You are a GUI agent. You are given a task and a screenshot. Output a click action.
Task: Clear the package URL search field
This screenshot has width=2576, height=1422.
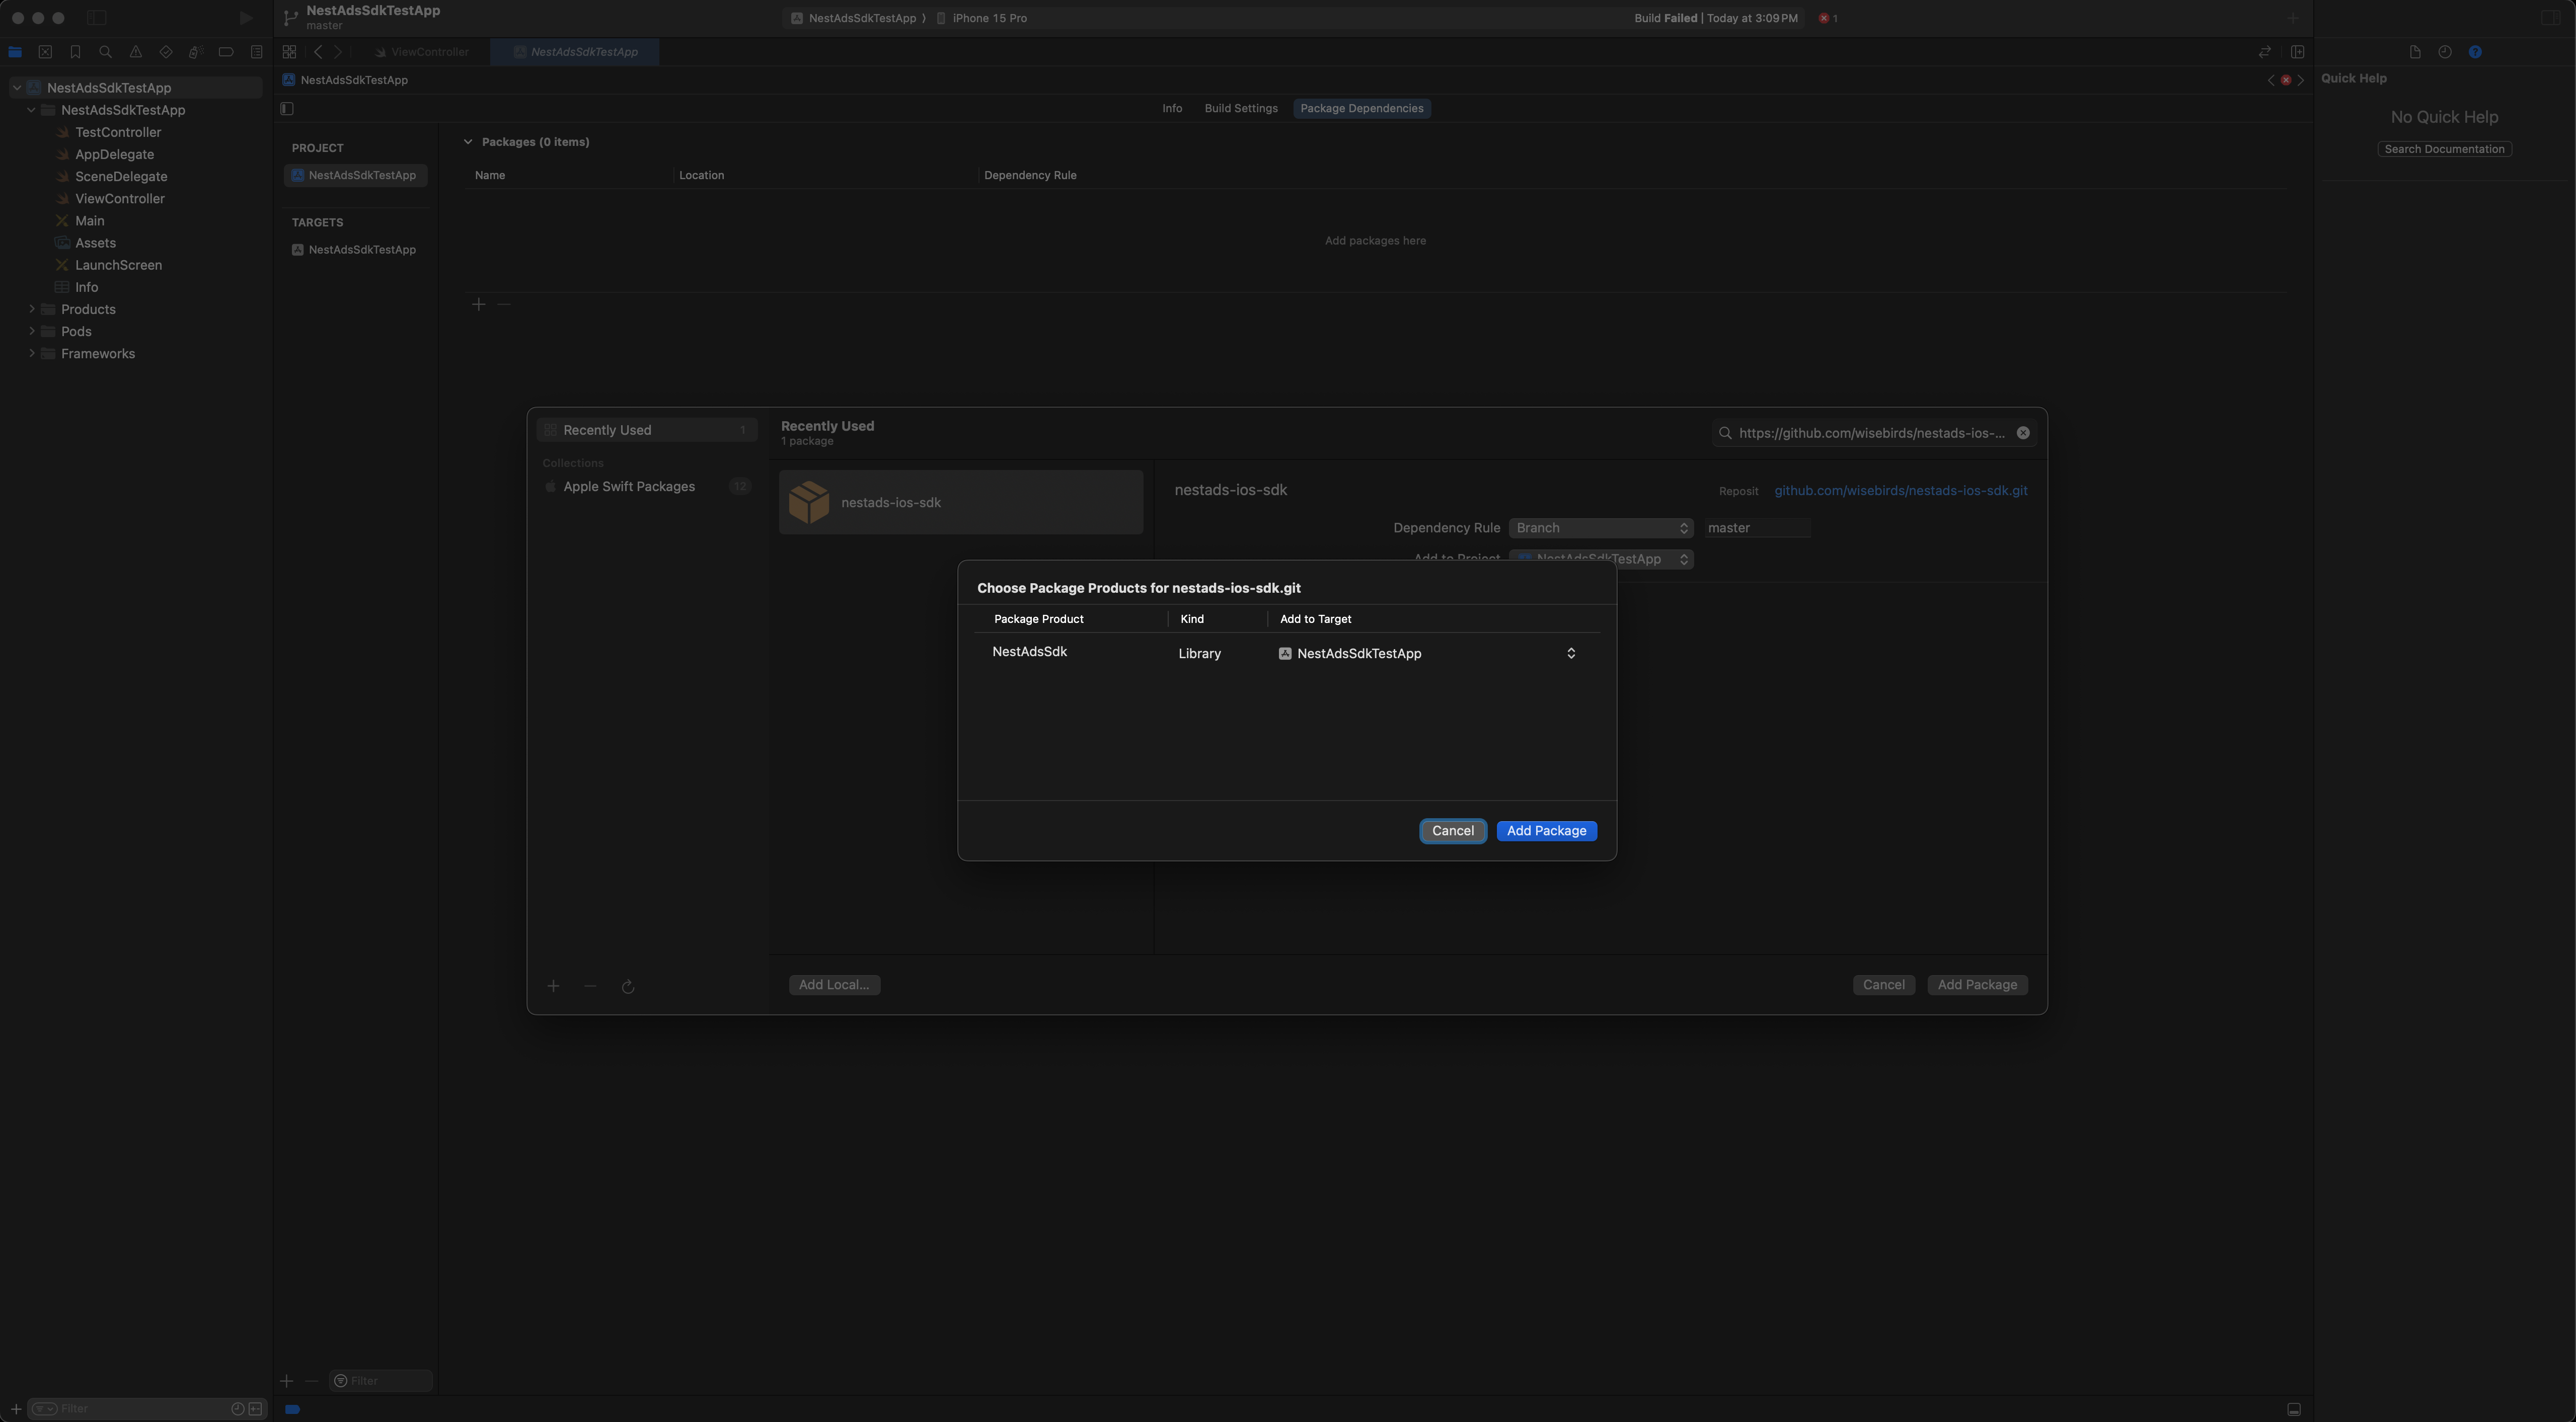tap(2022, 433)
